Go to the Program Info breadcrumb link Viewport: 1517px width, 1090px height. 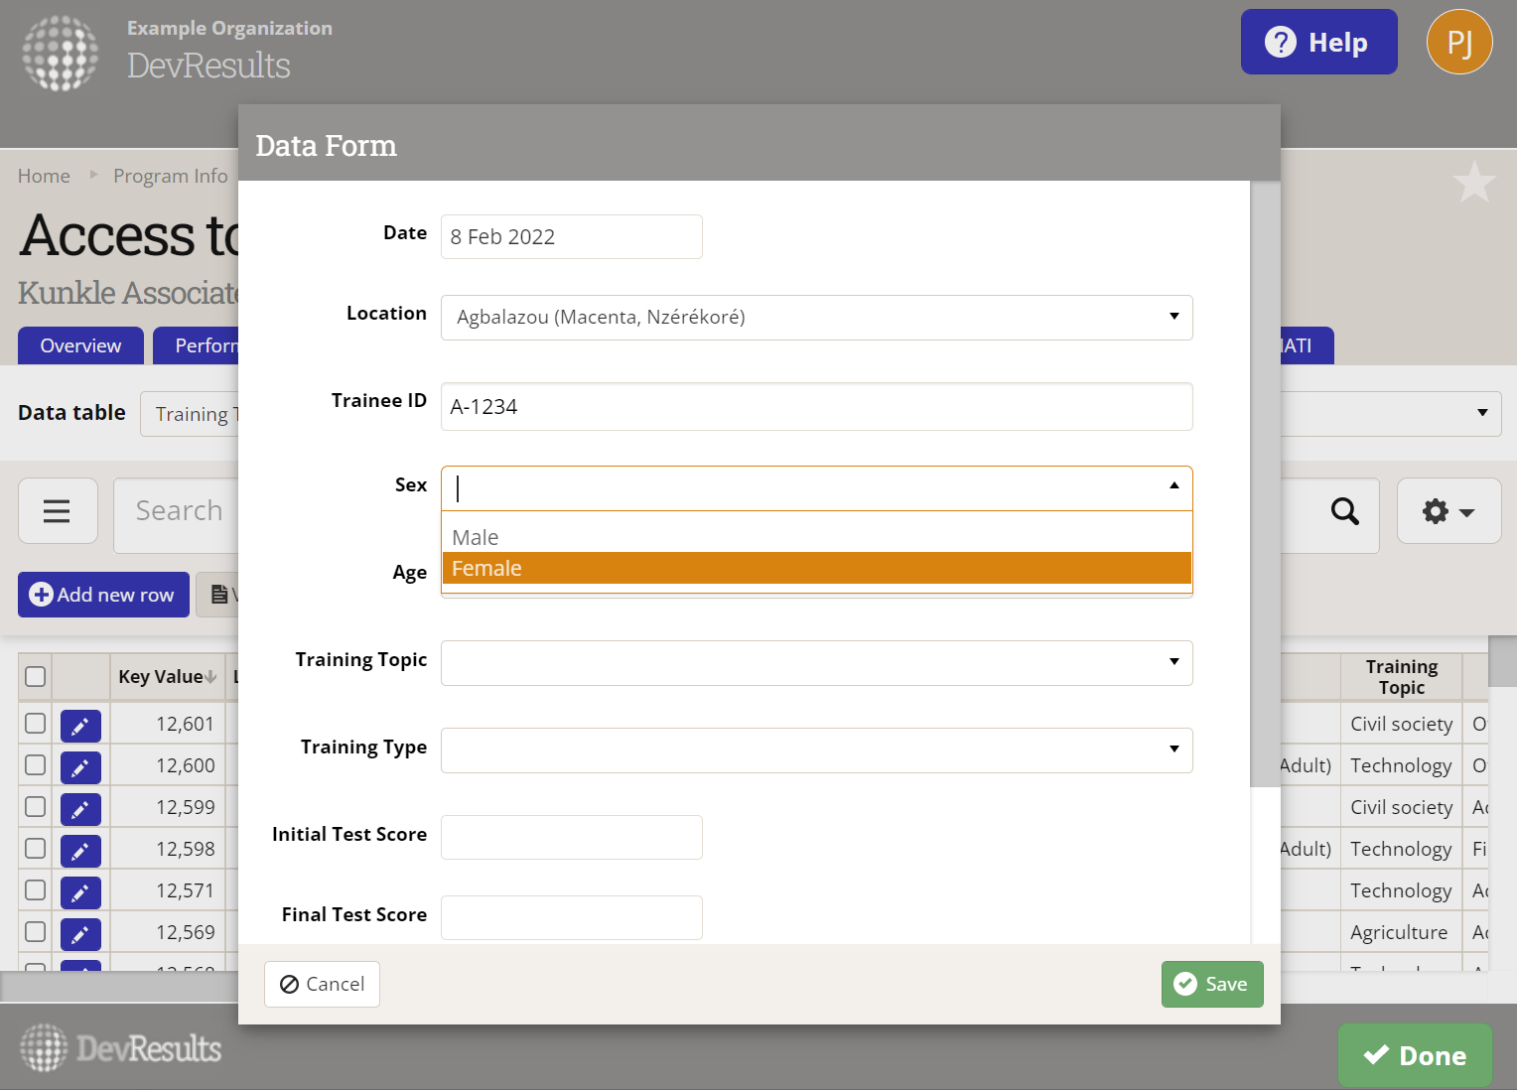tap(170, 176)
